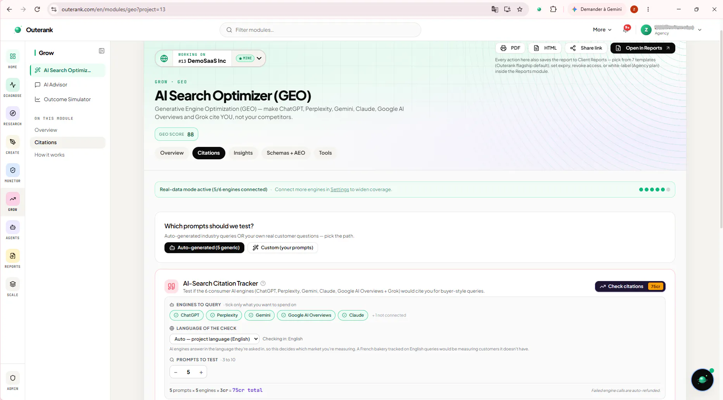
Task: Decrease prompts to test with minus
Action: click(x=176, y=372)
